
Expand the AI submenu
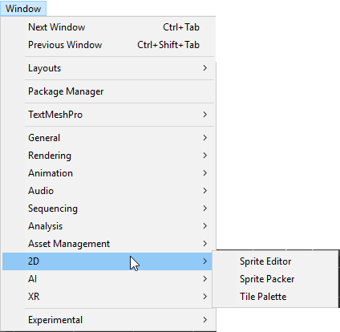(x=107, y=279)
